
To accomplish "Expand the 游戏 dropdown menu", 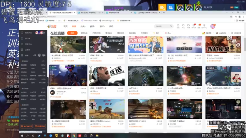I will (102, 26).
